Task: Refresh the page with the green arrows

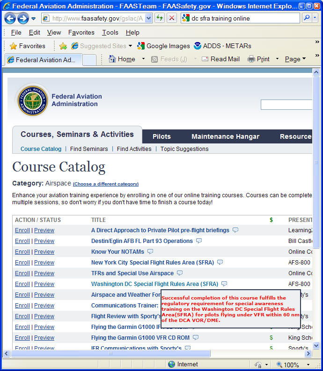Action: pyautogui.click(x=160, y=18)
